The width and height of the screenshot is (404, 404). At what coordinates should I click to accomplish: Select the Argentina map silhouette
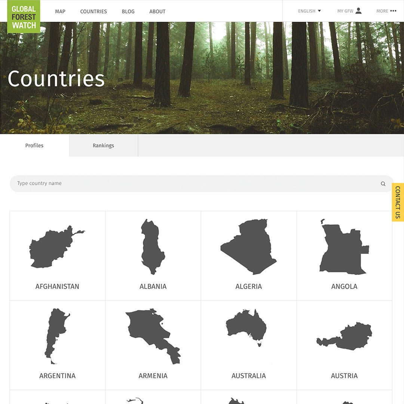(57, 336)
